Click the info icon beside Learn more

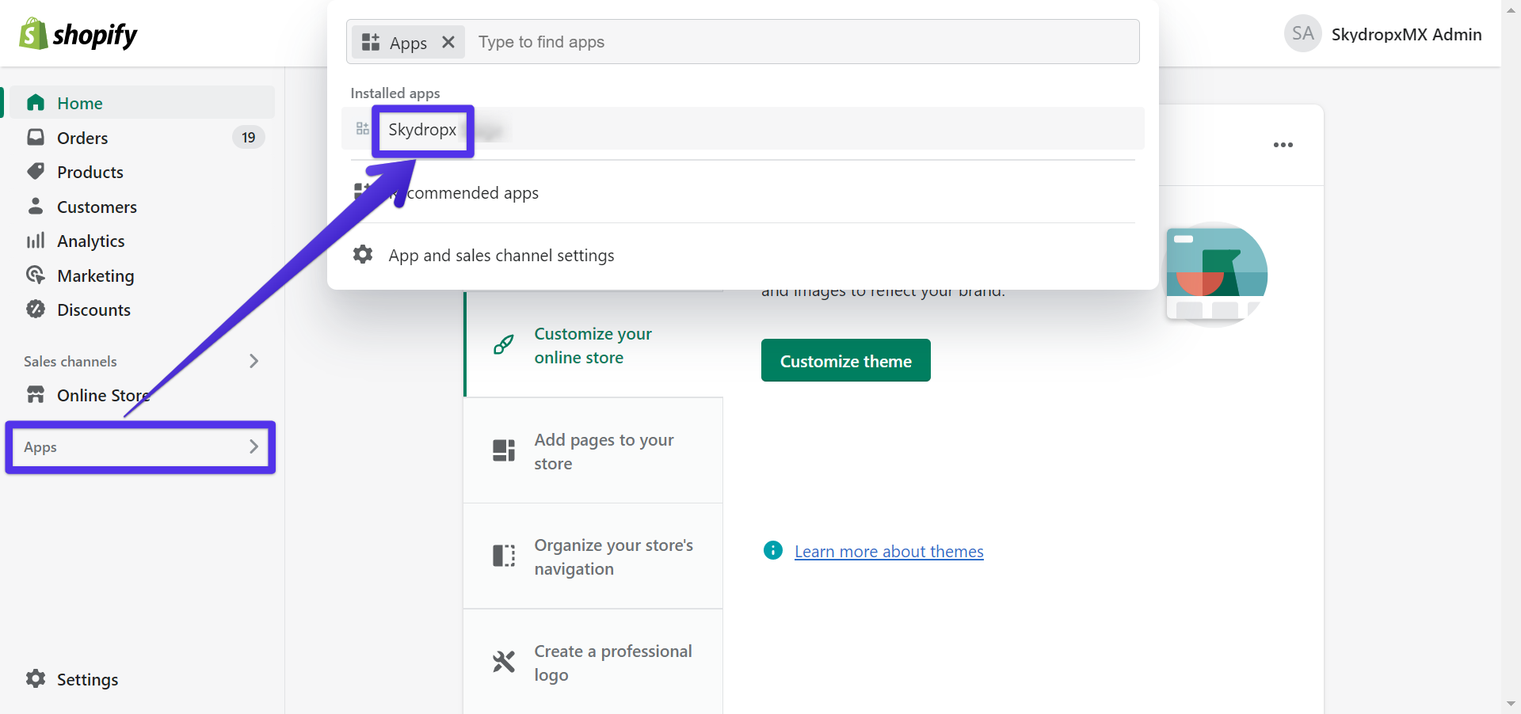pos(773,550)
